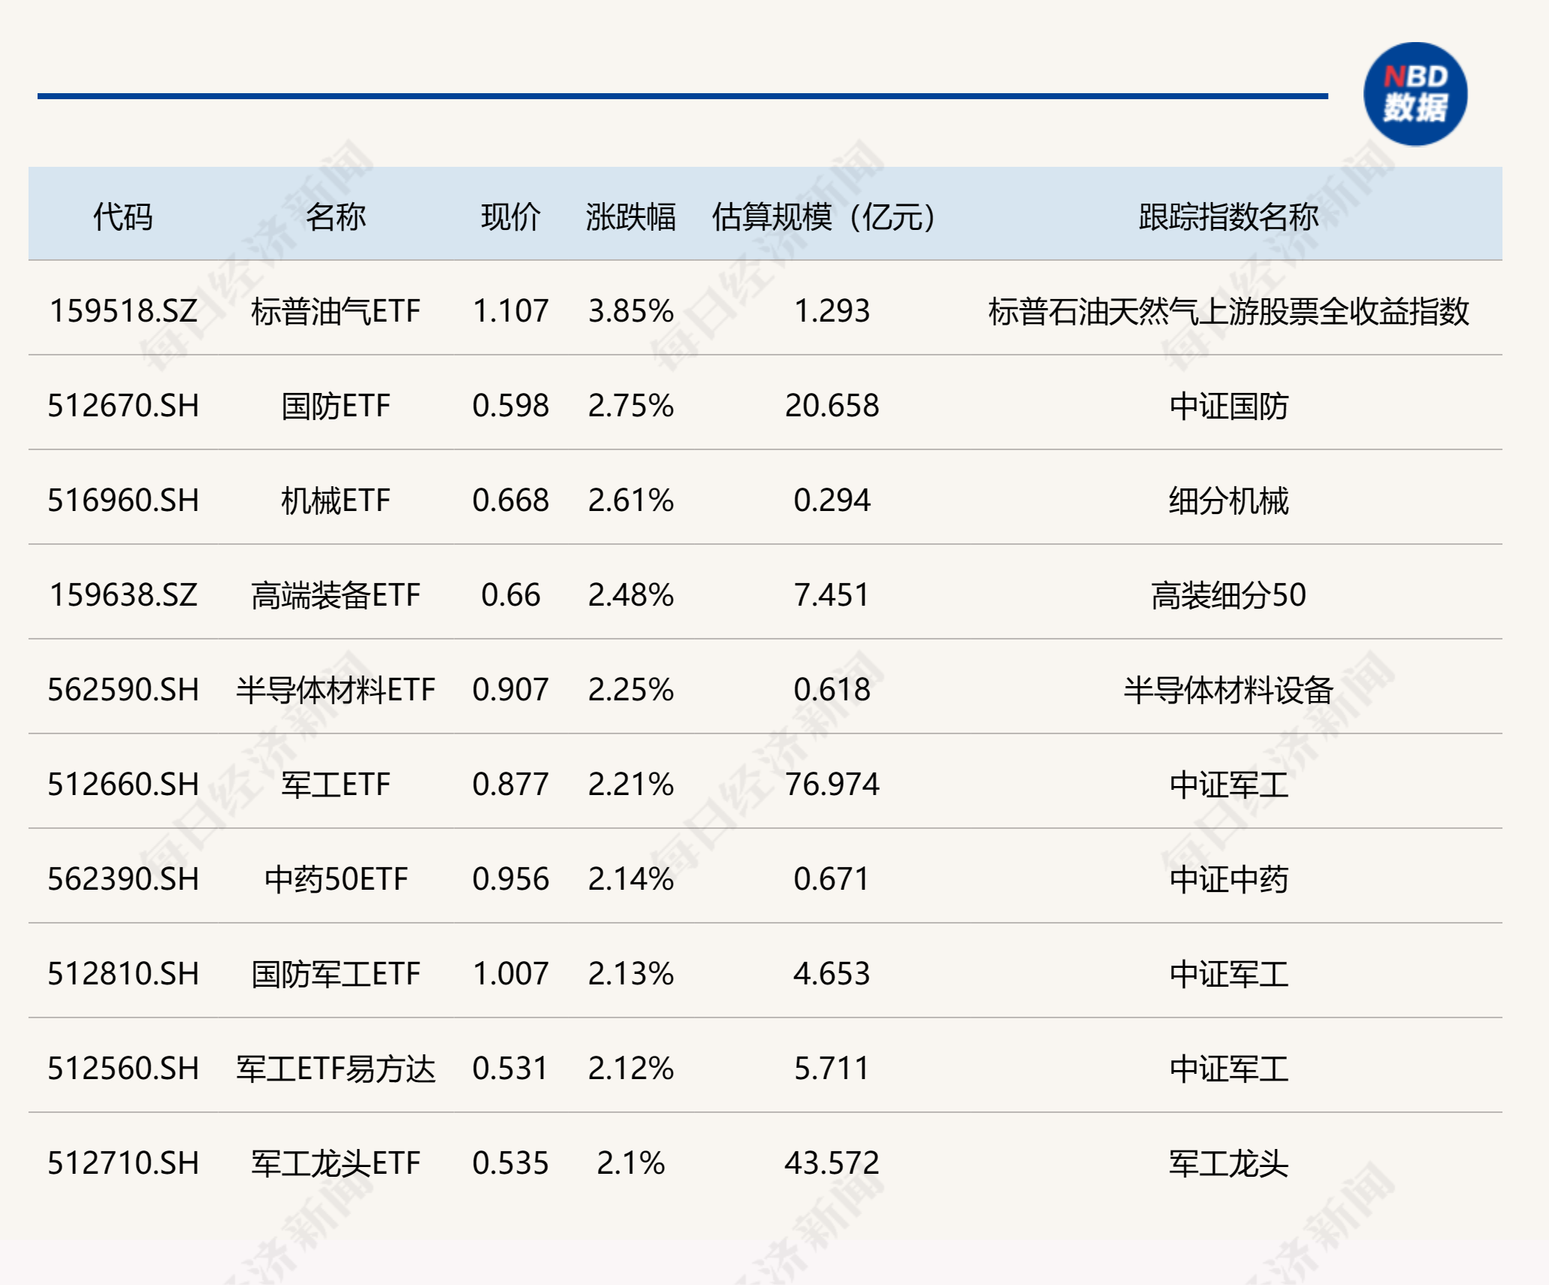Click scale value 20.658

tap(832, 406)
